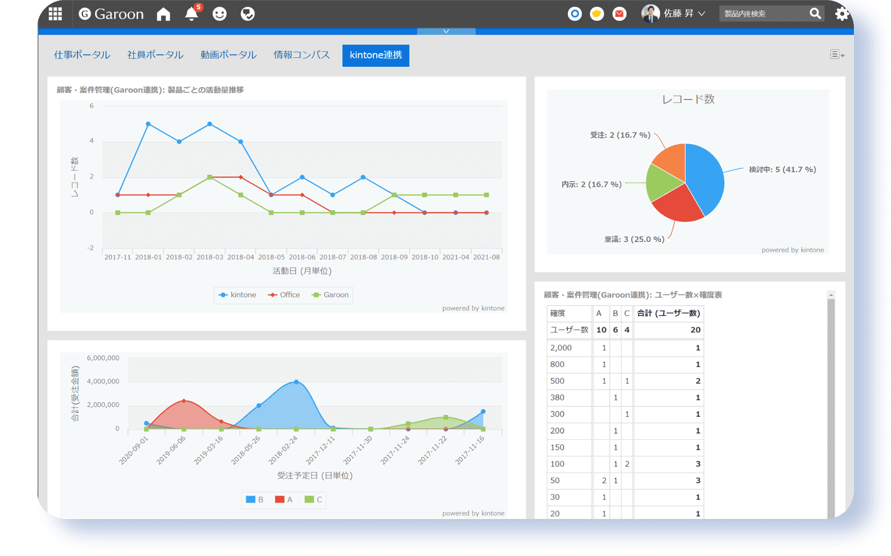Click 検討中: 5 (41.7 %) pie label

point(782,170)
